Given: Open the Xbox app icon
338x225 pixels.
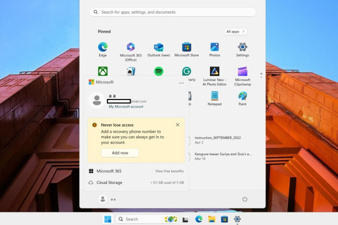Looking at the screenshot, I should [x=103, y=71].
